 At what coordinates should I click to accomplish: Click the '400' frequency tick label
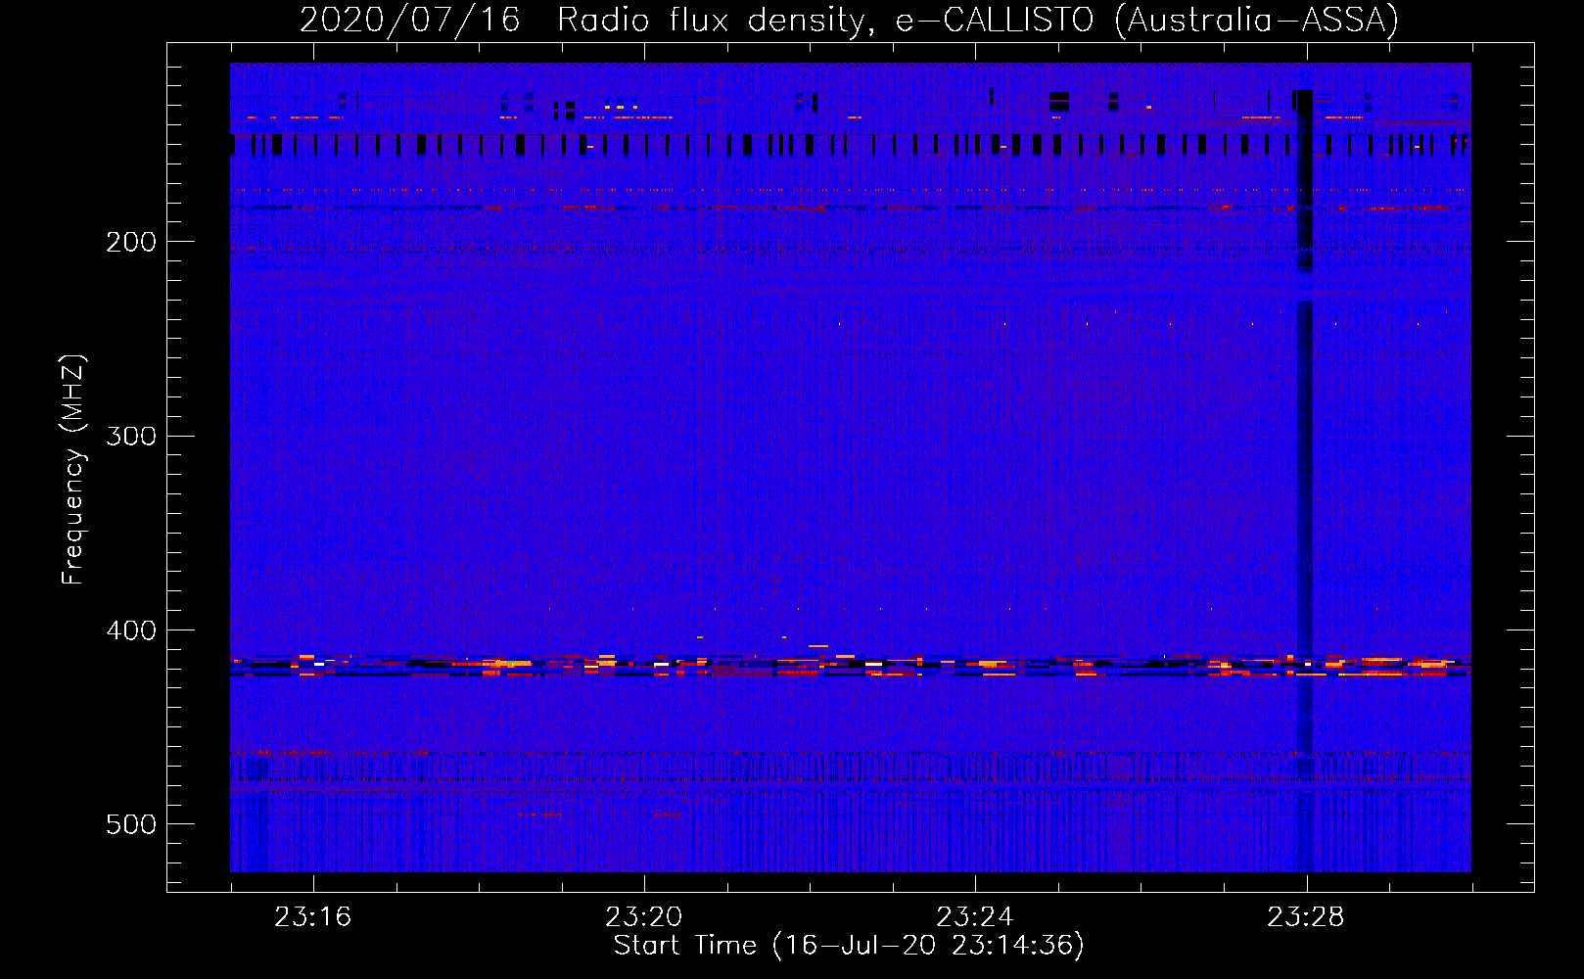pos(130,630)
